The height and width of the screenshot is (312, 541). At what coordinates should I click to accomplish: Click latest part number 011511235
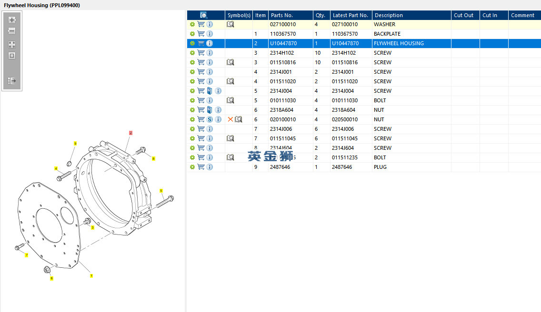click(x=345, y=157)
